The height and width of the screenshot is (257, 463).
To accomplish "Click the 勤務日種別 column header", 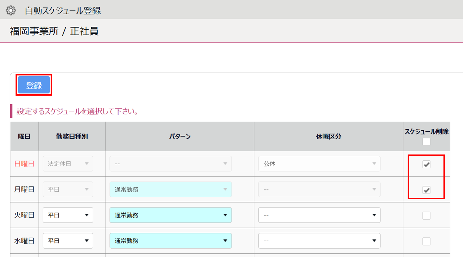I will pyautogui.click(x=72, y=136).
